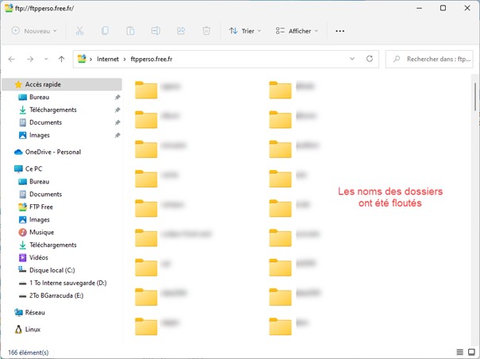Viewport: 480px width, 359px height.
Task: Click the FTP Free folder icon in sidebar
Action: point(23,207)
